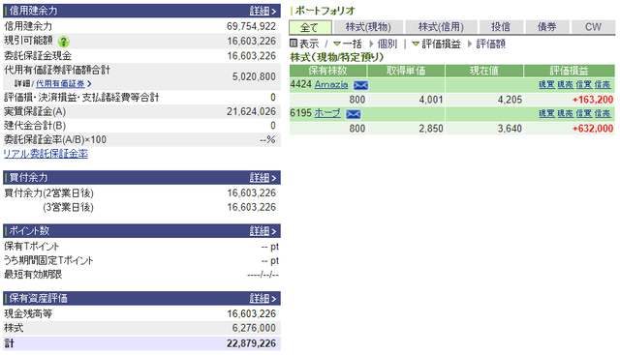Screen dimensions: 620x355
Task: Click 現買 in the ホープ row
Action: (546, 114)
